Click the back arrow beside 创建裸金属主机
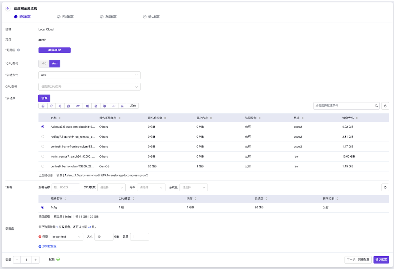 8,9
